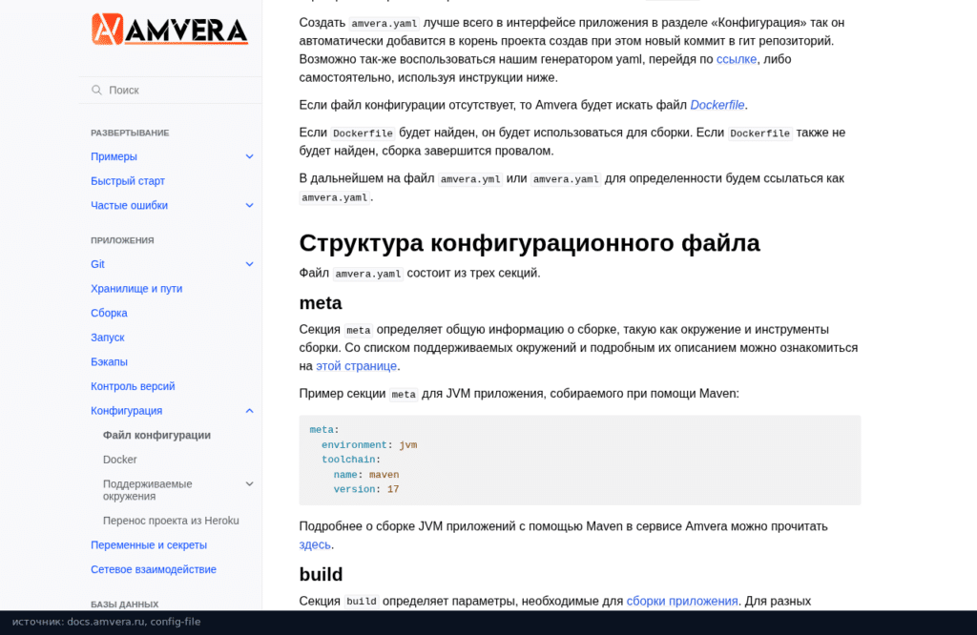Image resolution: width=977 pixels, height=635 pixels.
Task: Click the search magnifier icon
Action: tap(96, 90)
